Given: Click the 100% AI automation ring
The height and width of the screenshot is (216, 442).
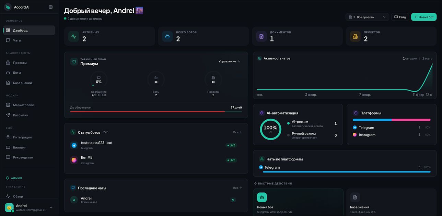Looking at the screenshot, I should 270,129.
